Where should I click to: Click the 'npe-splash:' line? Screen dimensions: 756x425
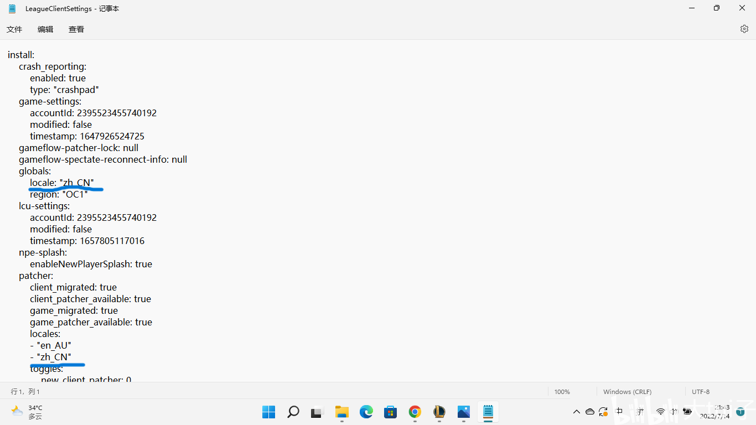pyautogui.click(x=43, y=252)
